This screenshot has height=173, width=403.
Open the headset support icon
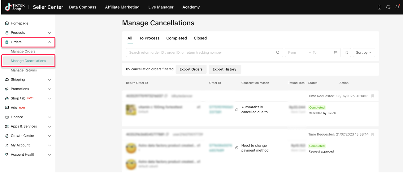[388, 7]
